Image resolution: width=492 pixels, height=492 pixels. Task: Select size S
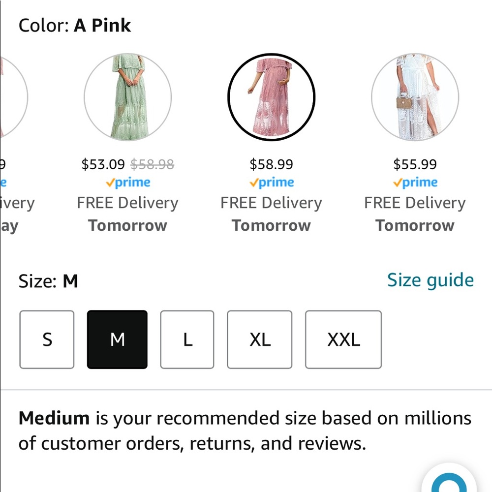(46, 339)
